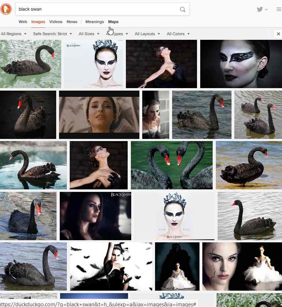Image resolution: width=282 pixels, height=307 pixels.
Task: Open the hamburger menu icon
Action: [x=279, y=9]
